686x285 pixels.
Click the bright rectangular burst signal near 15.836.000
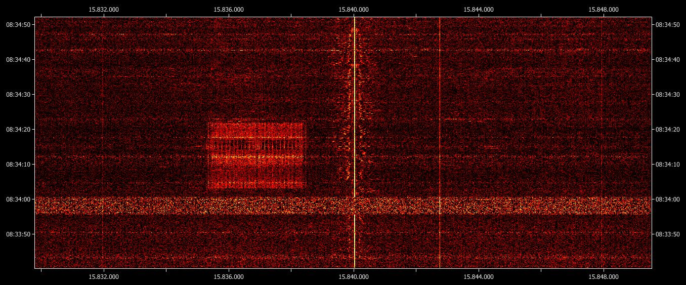[x=256, y=155]
